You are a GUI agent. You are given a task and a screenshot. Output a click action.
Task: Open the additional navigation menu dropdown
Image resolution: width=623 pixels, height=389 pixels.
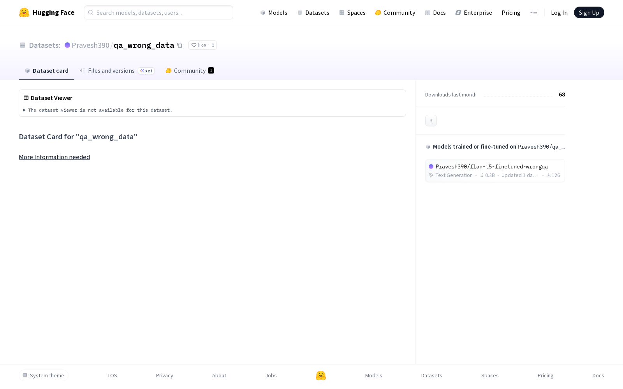[x=533, y=12]
